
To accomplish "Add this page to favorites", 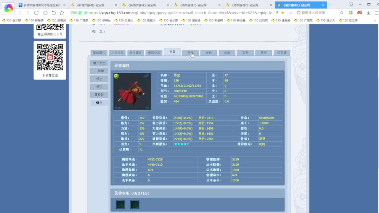I will [62, 13].
